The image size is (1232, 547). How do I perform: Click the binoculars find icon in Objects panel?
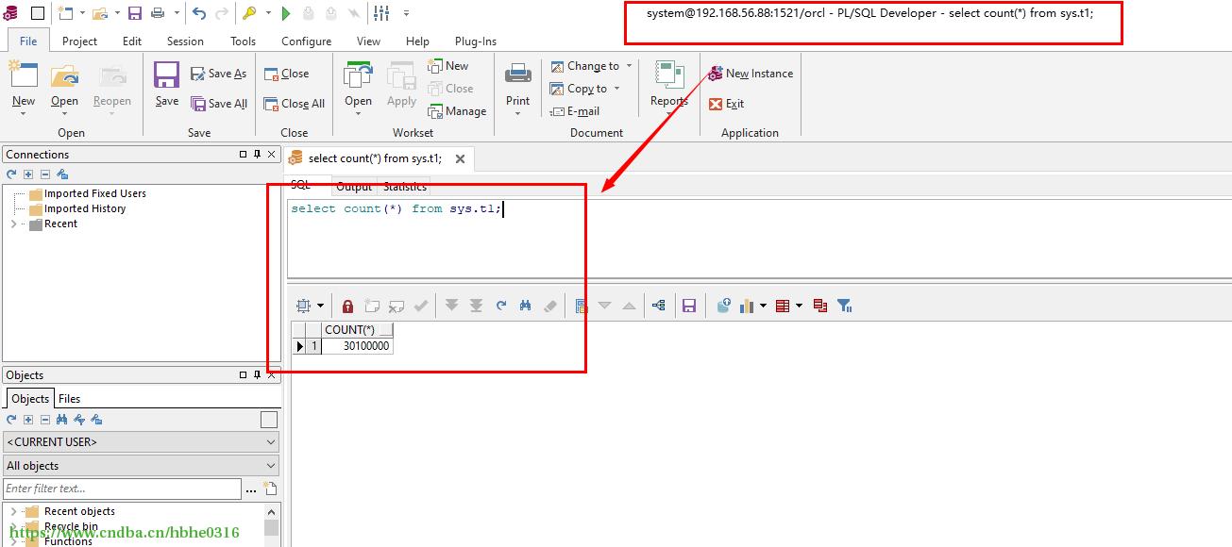tap(62, 420)
